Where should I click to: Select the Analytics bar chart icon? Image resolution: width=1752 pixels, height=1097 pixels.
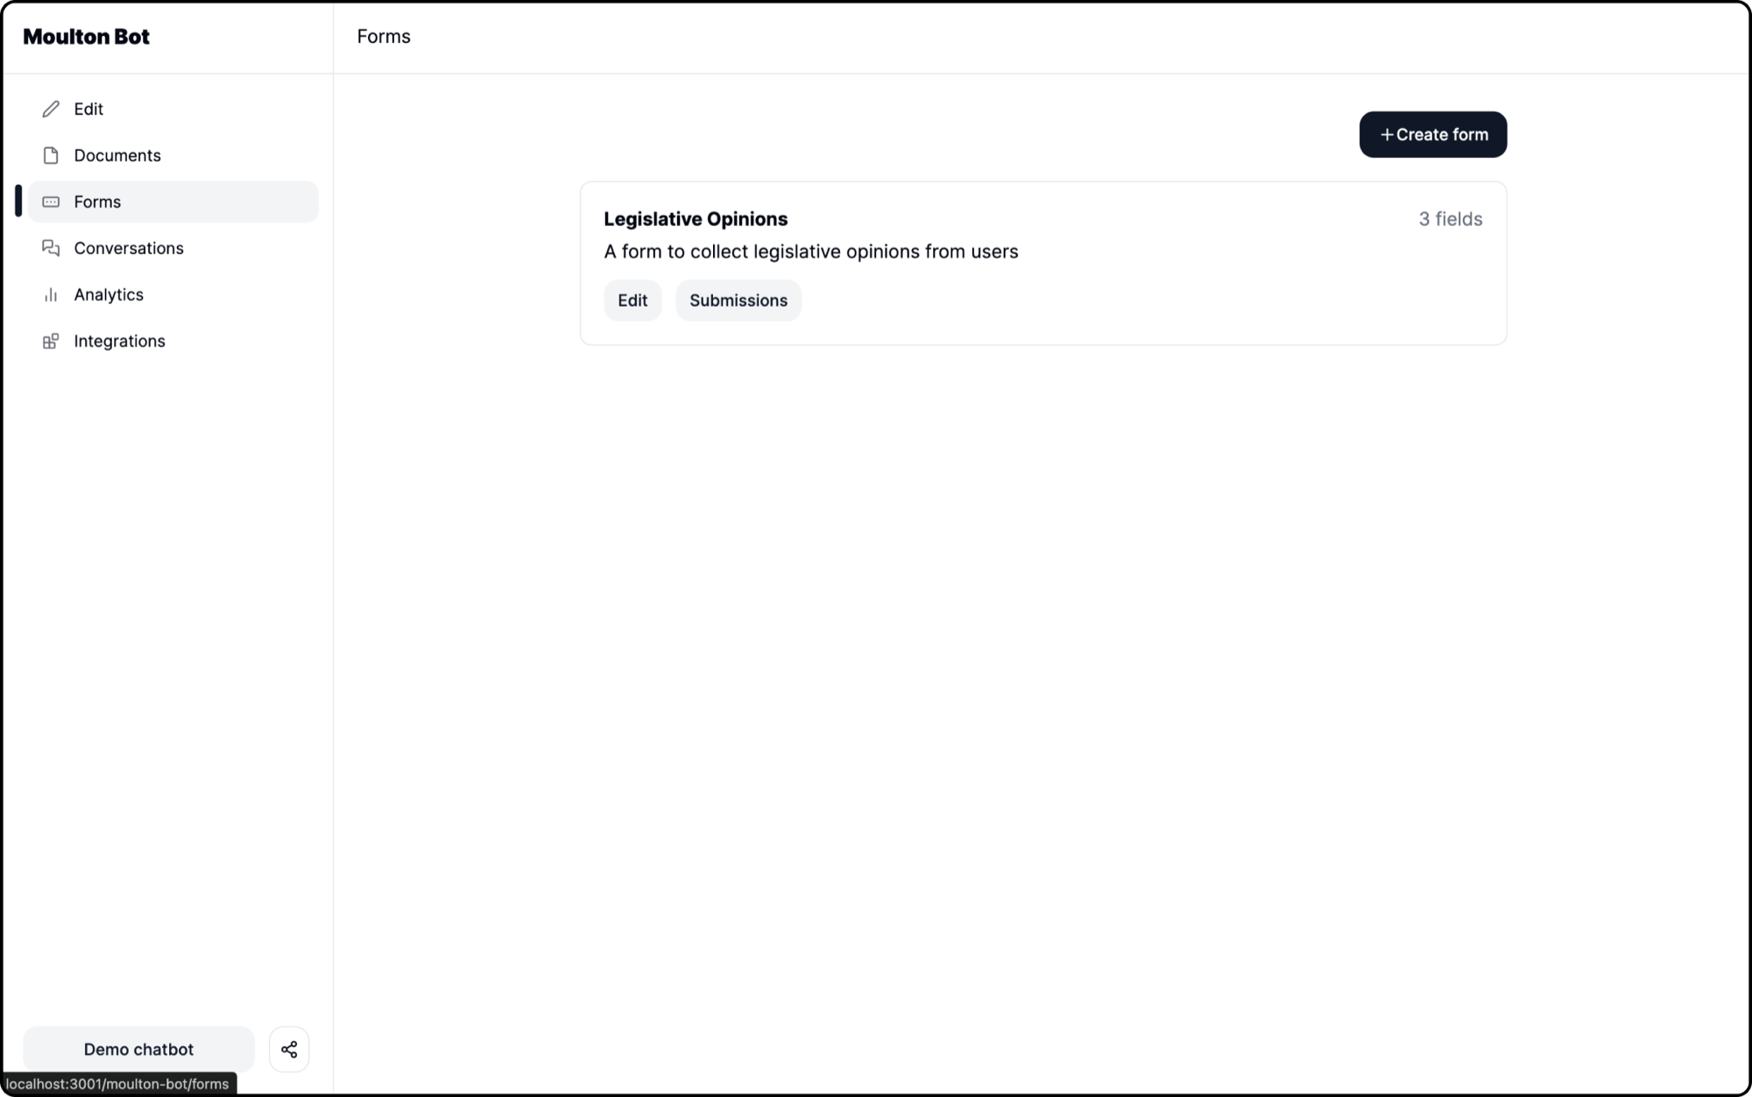51,294
